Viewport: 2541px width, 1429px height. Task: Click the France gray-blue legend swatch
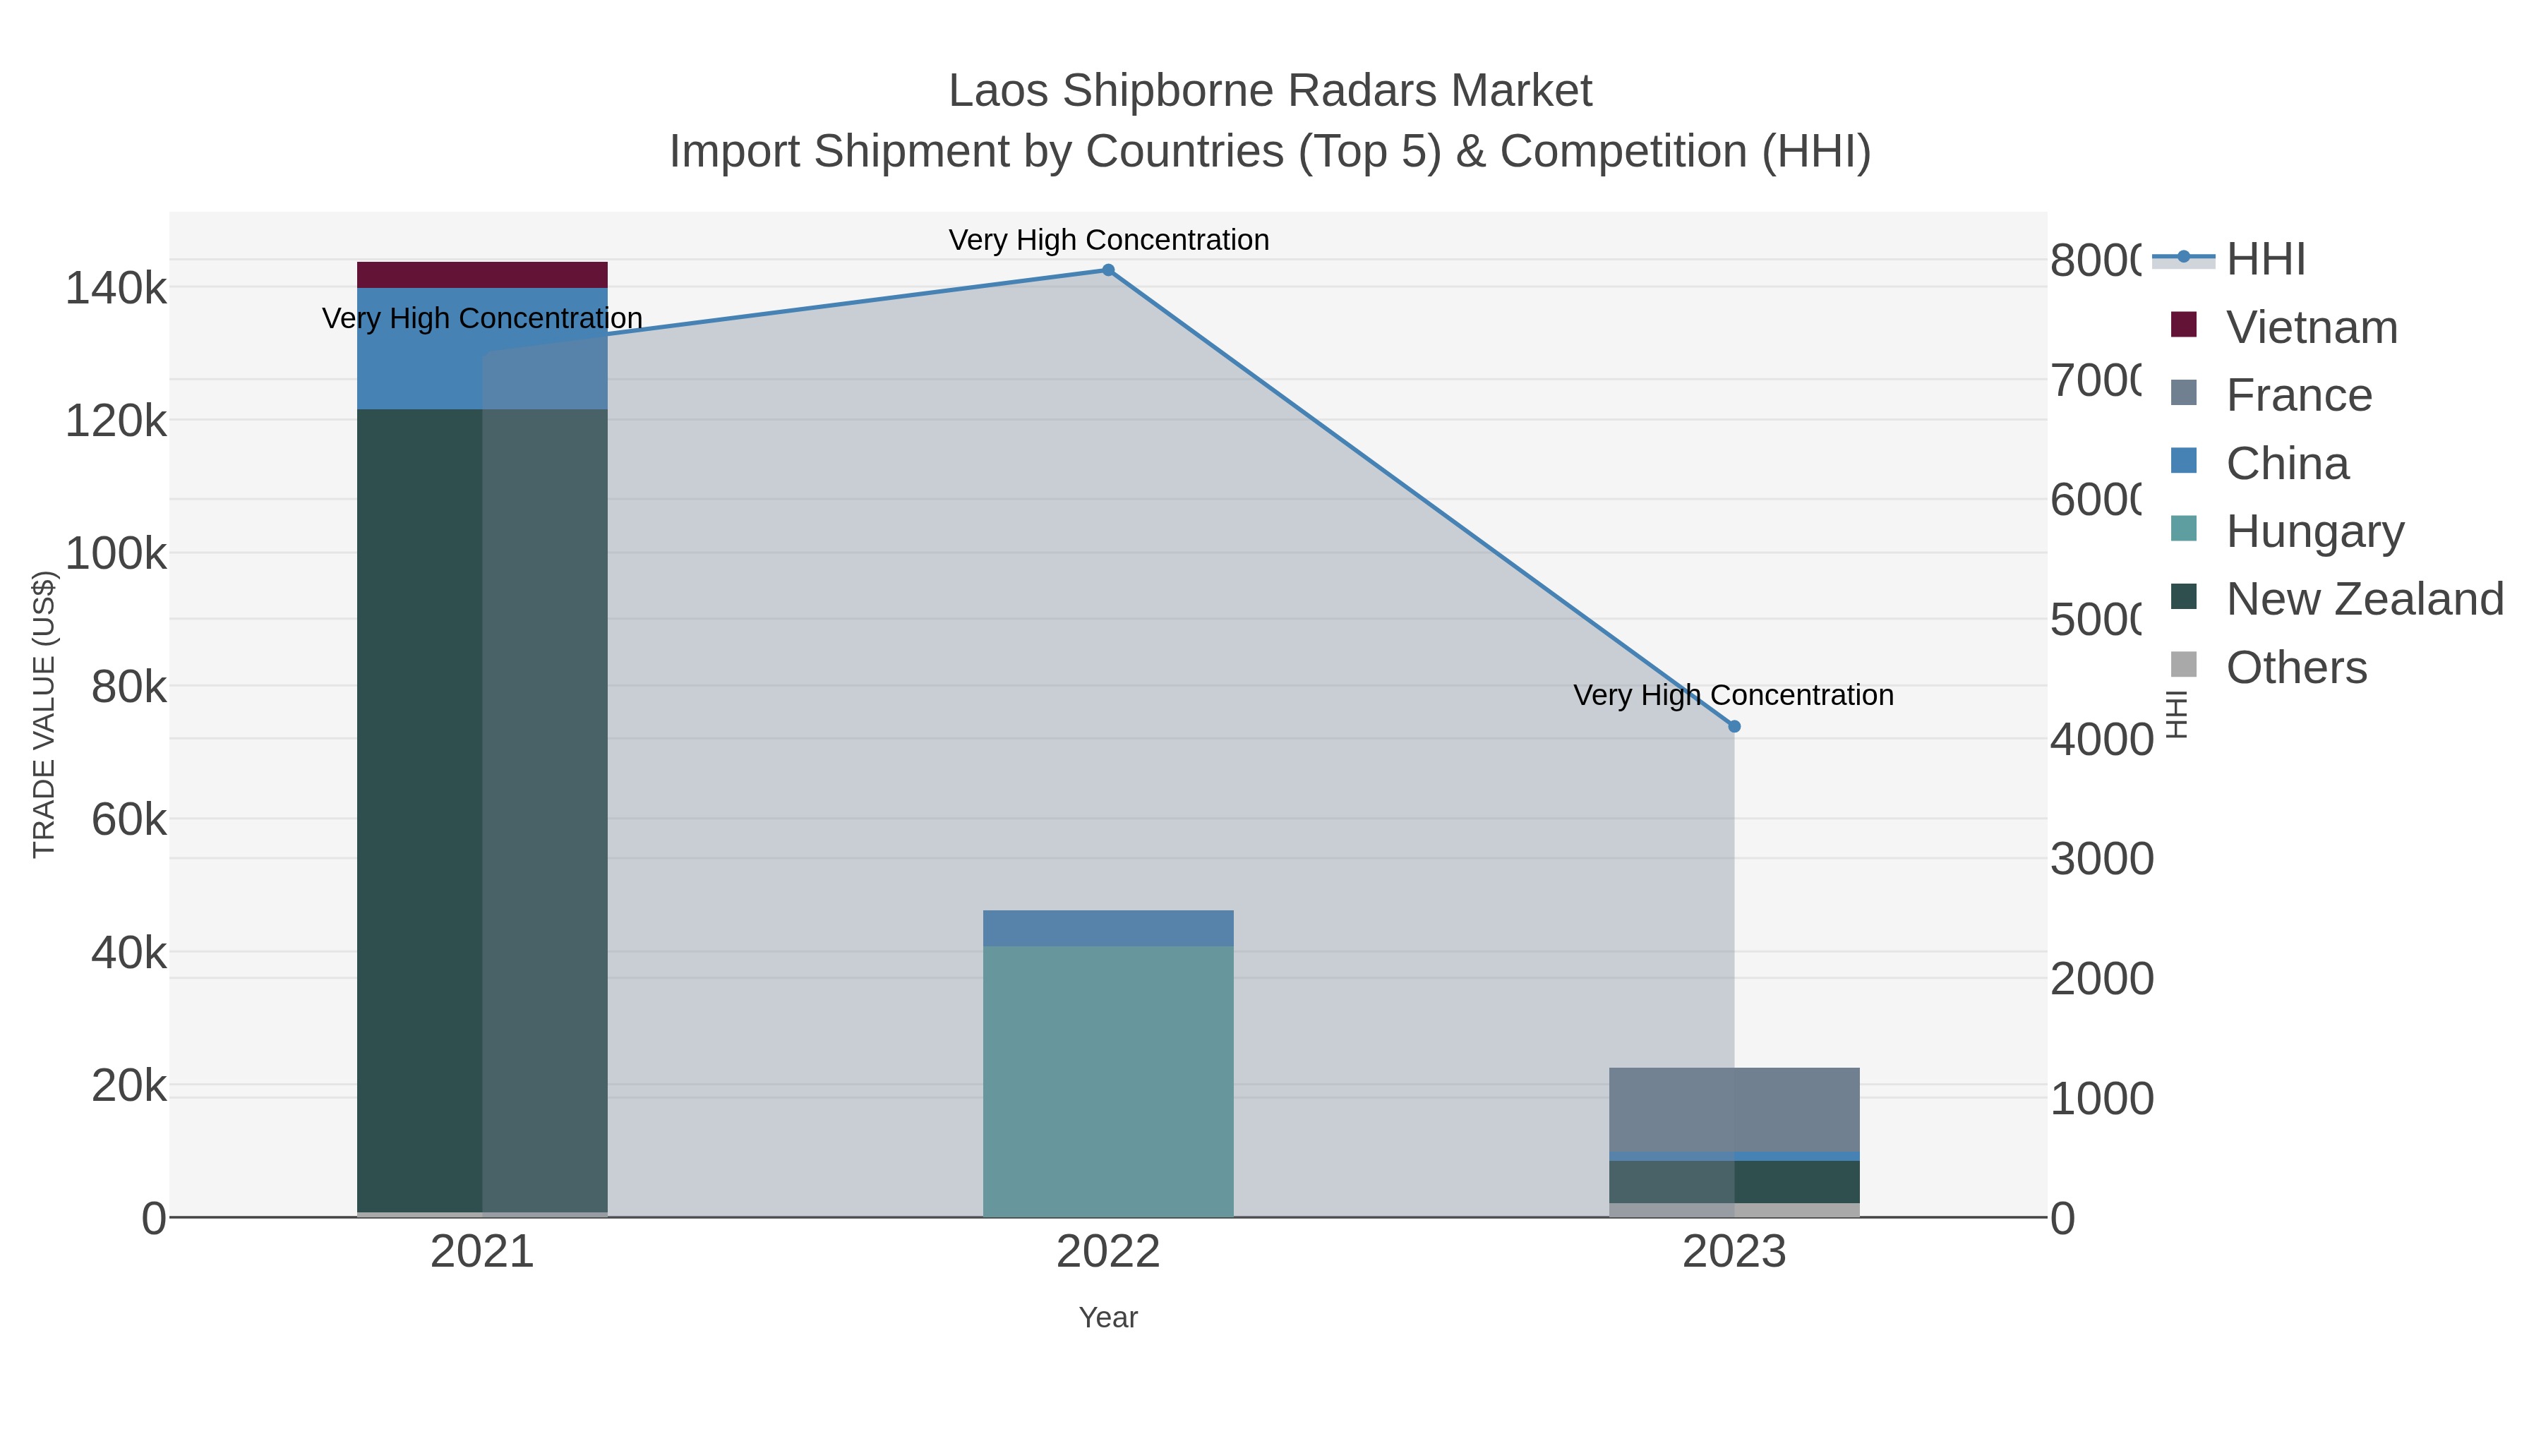point(2184,392)
